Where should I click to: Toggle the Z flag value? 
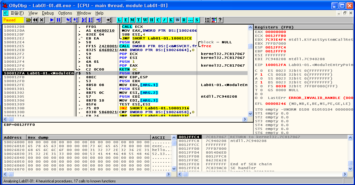click(261, 82)
